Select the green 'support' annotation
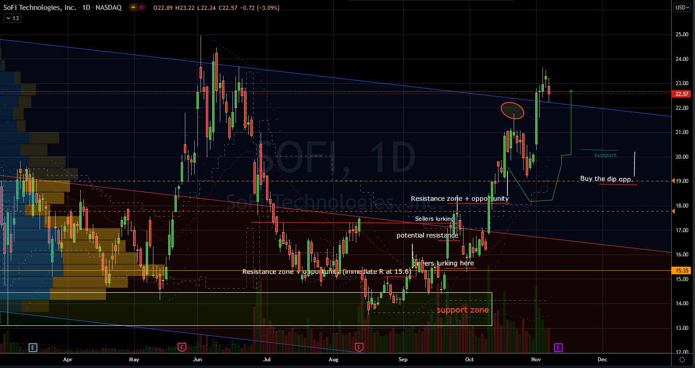The height and width of the screenshot is (368, 695). point(605,155)
